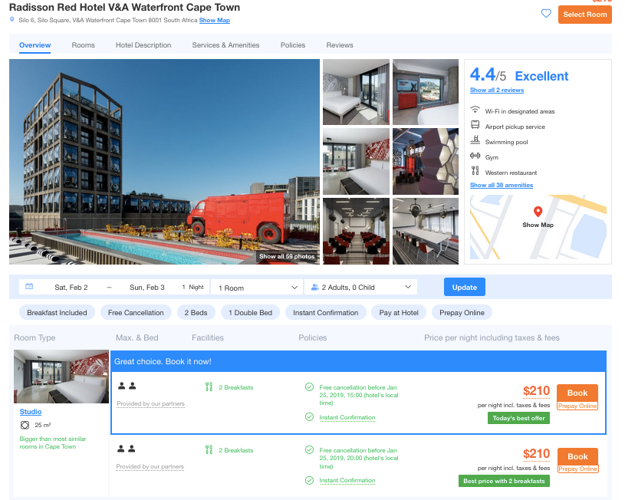The width and height of the screenshot is (625, 500).
Task: Click the red map pin icon
Action: (538, 212)
